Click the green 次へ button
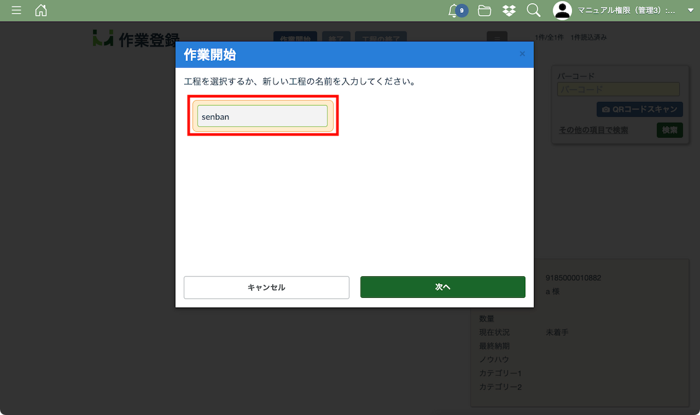Image resolution: width=700 pixels, height=415 pixels. [443, 287]
